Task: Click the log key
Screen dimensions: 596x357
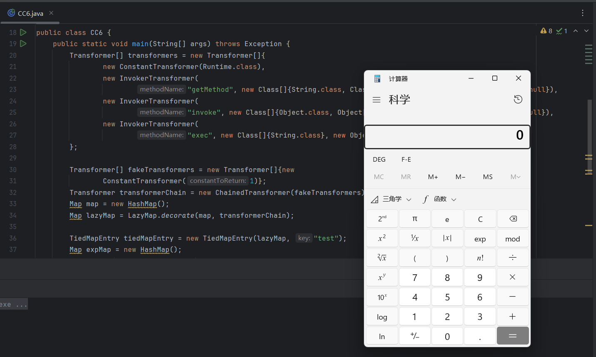Action: click(x=382, y=317)
